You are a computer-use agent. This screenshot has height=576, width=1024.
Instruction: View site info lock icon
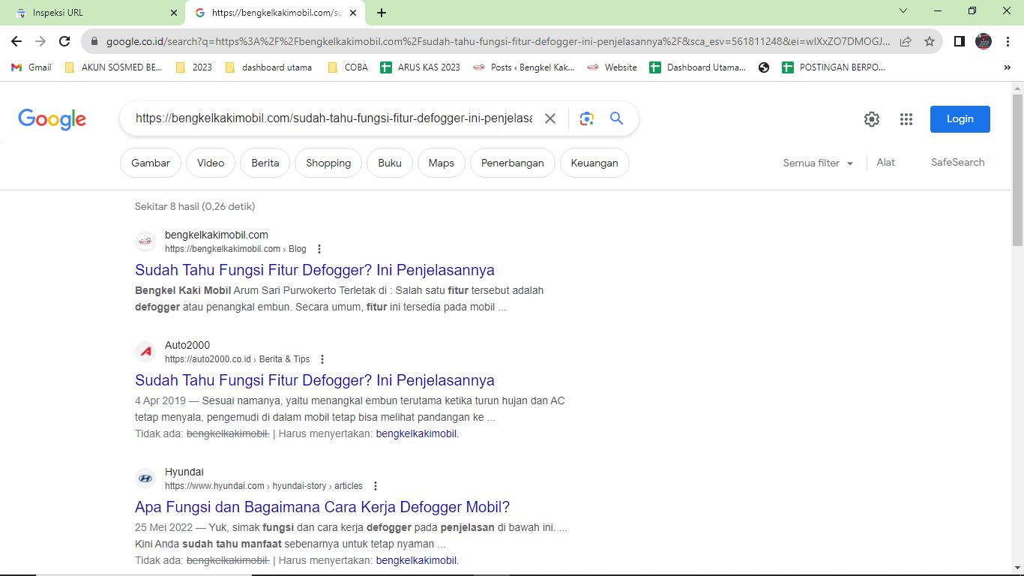(x=94, y=42)
